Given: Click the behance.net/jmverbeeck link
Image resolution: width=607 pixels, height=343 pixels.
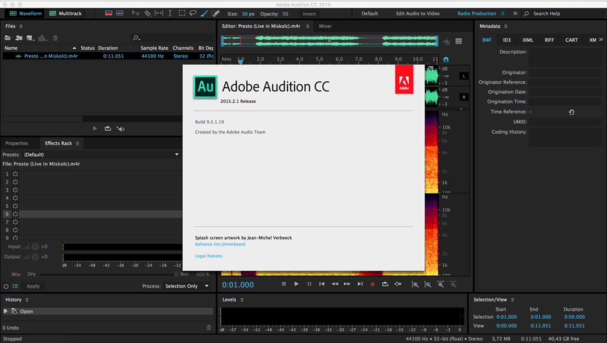Looking at the screenshot, I should (220, 244).
